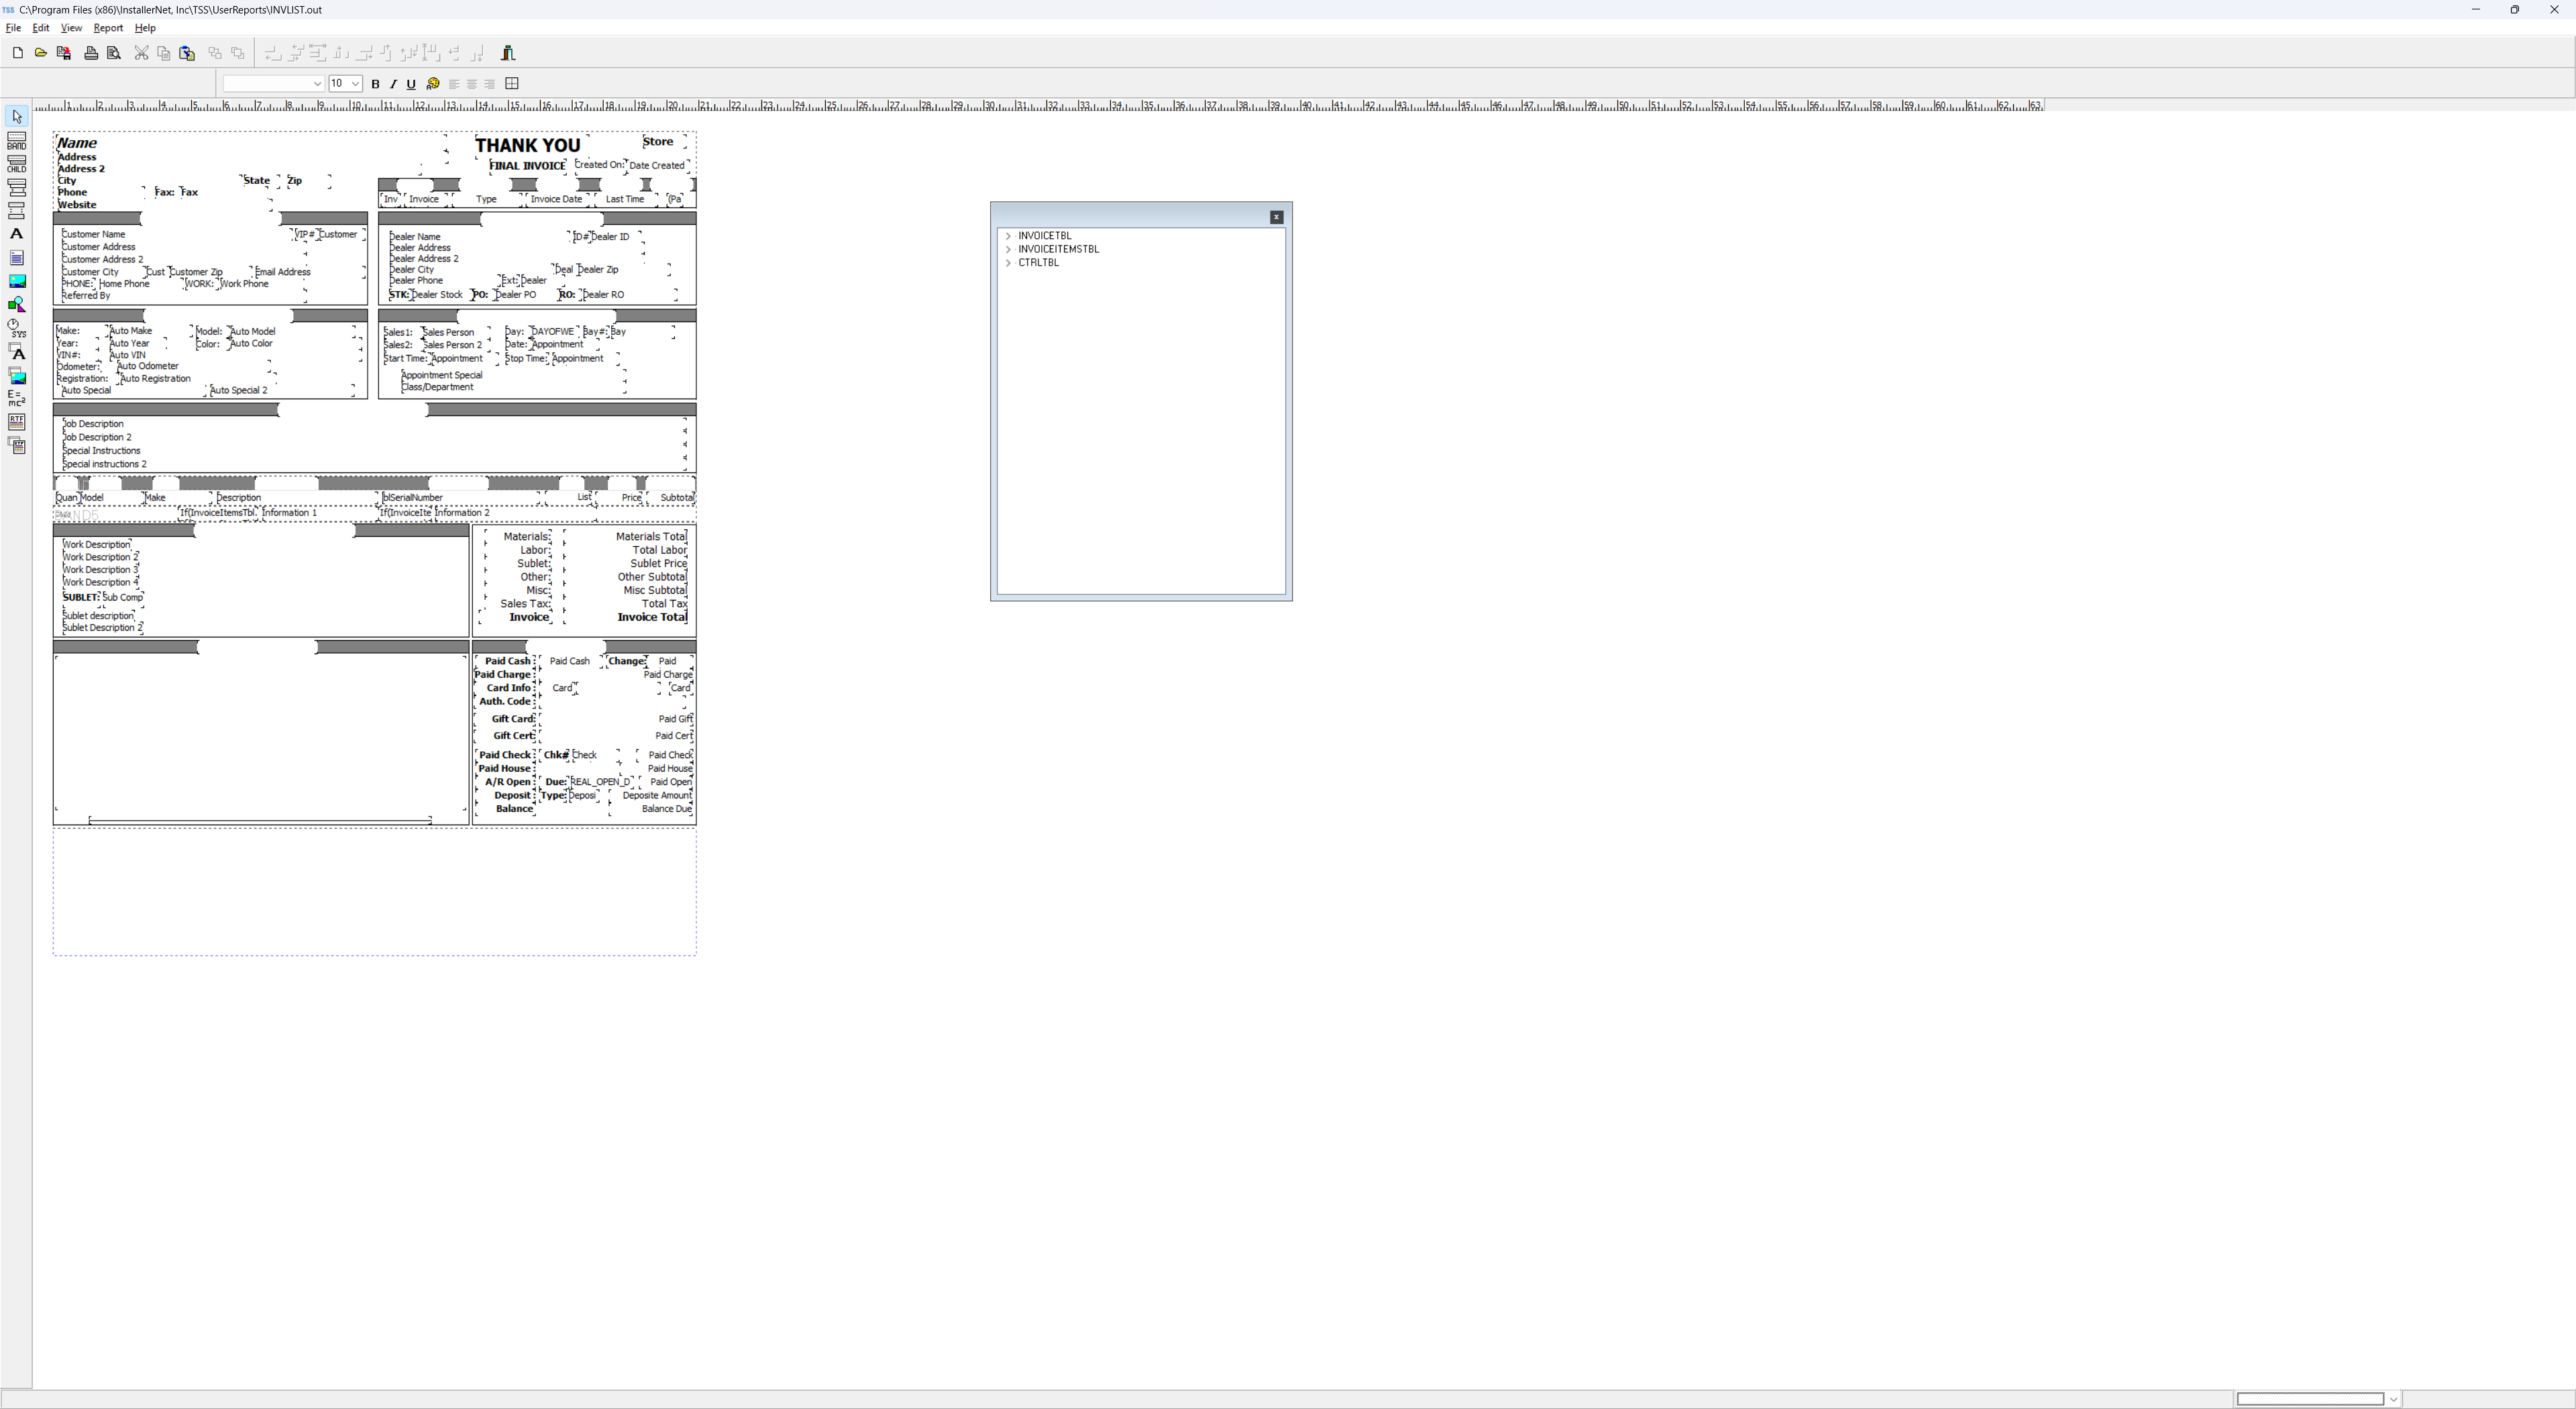Select the RTF rich text tool

16,422
